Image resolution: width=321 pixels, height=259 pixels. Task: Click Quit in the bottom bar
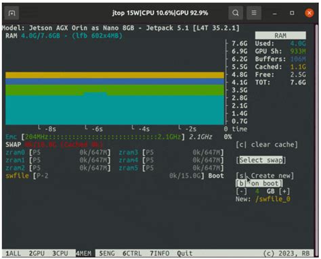185,254
